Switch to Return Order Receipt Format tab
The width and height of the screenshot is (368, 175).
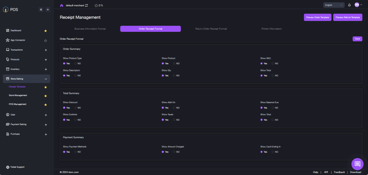point(211,29)
